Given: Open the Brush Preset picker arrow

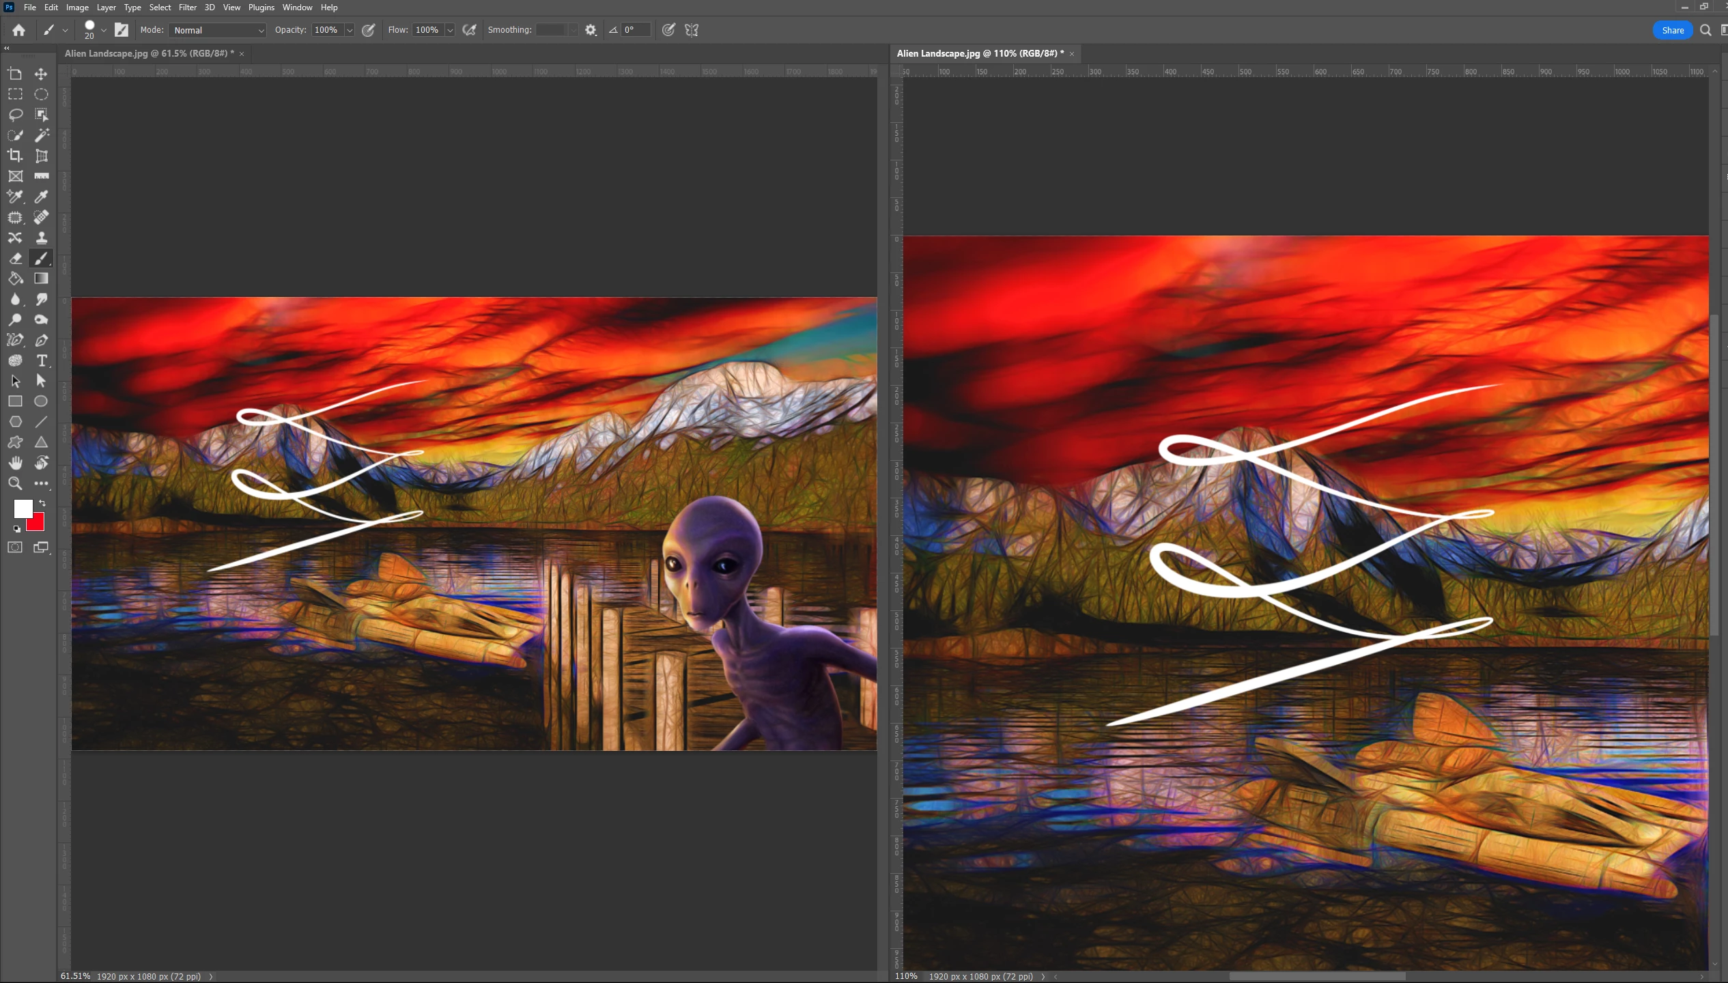Looking at the screenshot, I should point(104,30).
